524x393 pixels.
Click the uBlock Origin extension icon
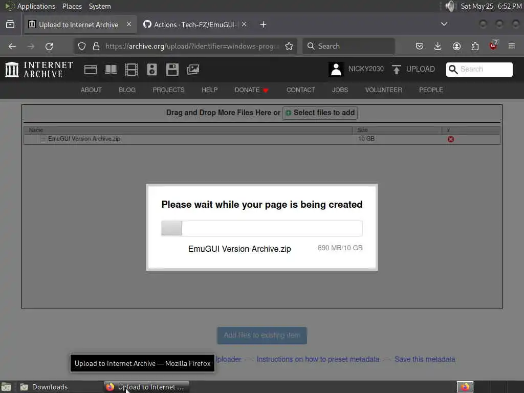[x=494, y=46]
